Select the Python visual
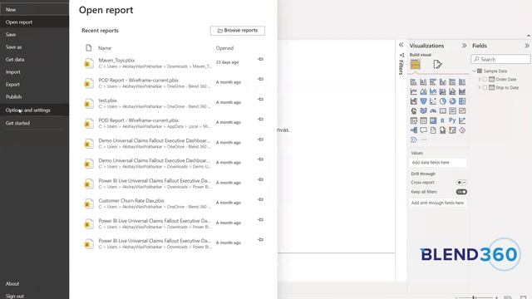532x299 pixels. point(452,120)
